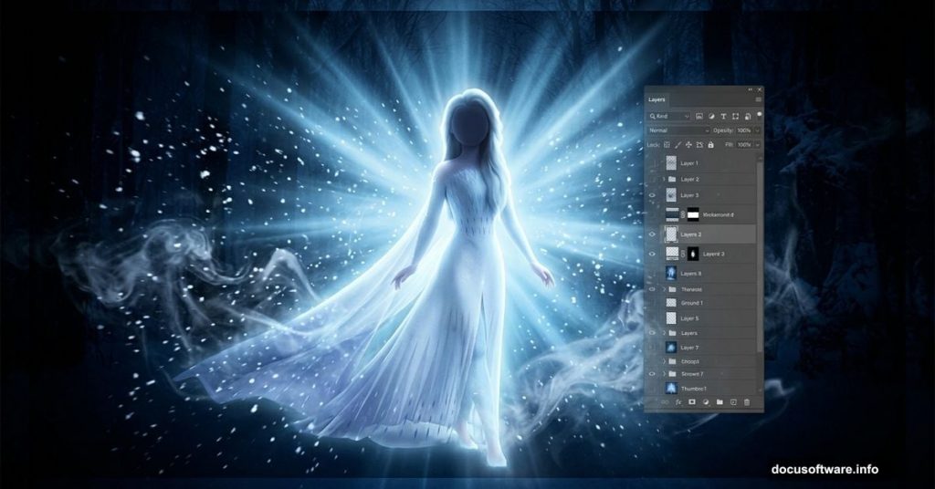The width and height of the screenshot is (935, 489).
Task: Select Layers 8 row
Action: click(x=700, y=274)
